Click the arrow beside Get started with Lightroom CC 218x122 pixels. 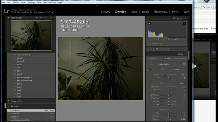tap(52, 13)
